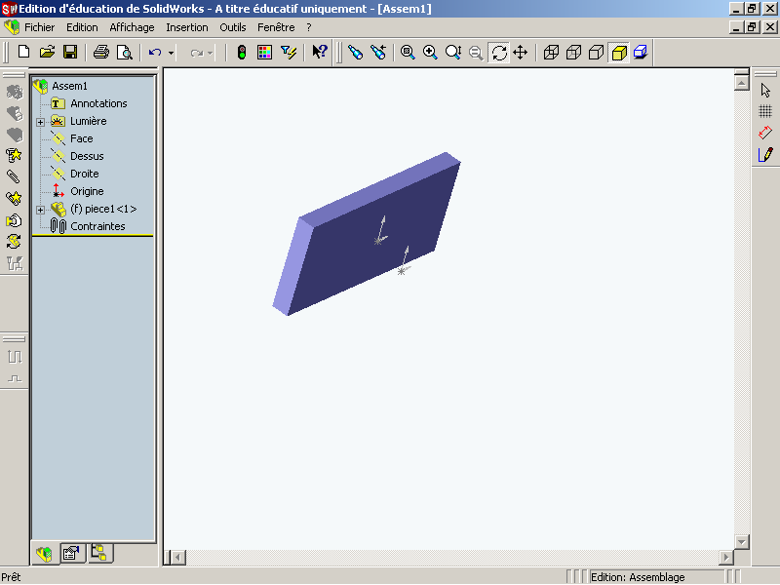Toggle the selection filter toolbar icon

[x=289, y=52]
